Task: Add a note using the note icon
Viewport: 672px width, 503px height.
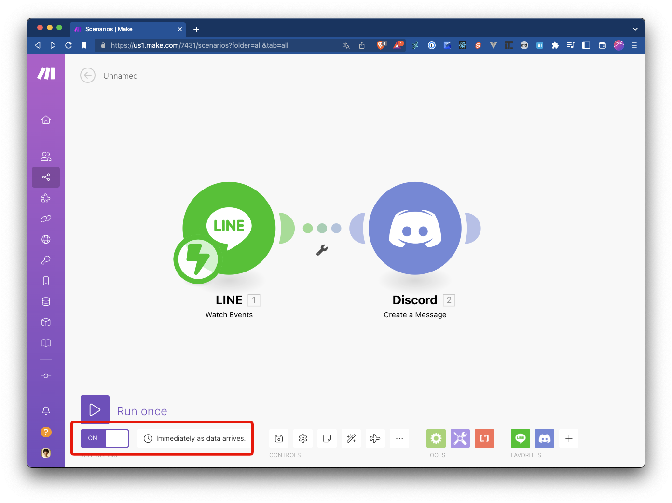Action: coord(327,438)
